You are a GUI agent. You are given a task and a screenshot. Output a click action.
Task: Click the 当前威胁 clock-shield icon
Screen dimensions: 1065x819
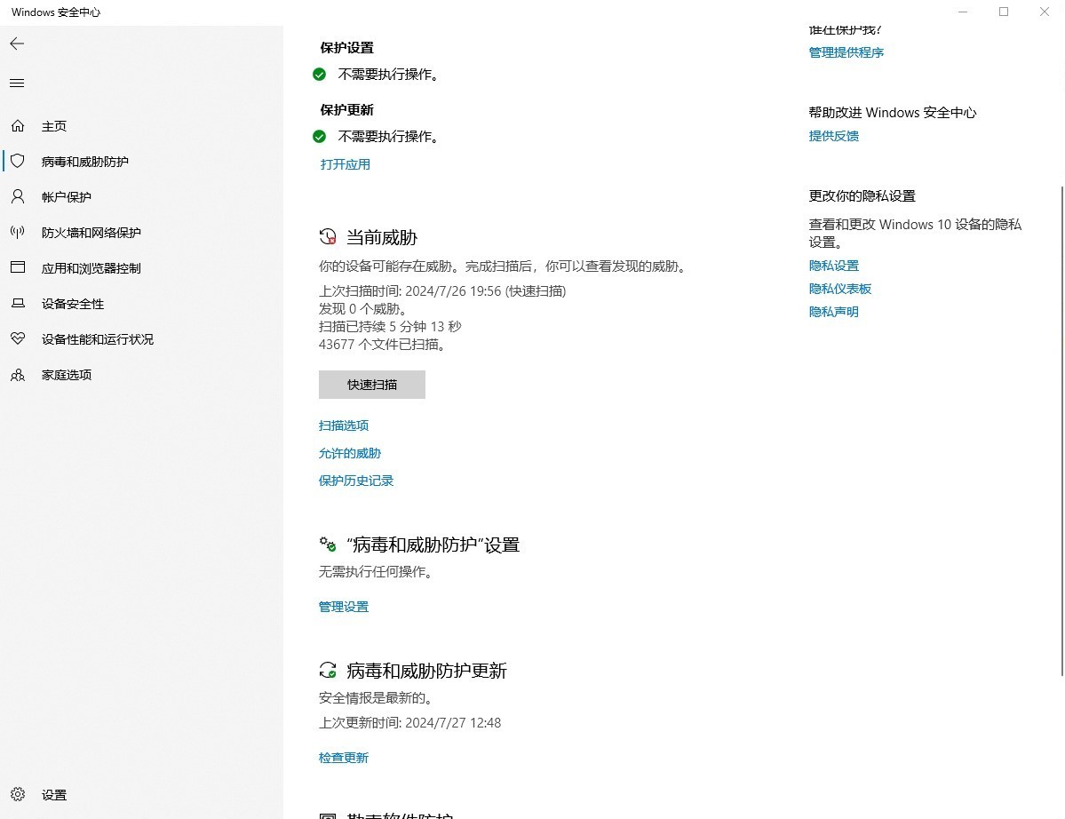[328, 237]
